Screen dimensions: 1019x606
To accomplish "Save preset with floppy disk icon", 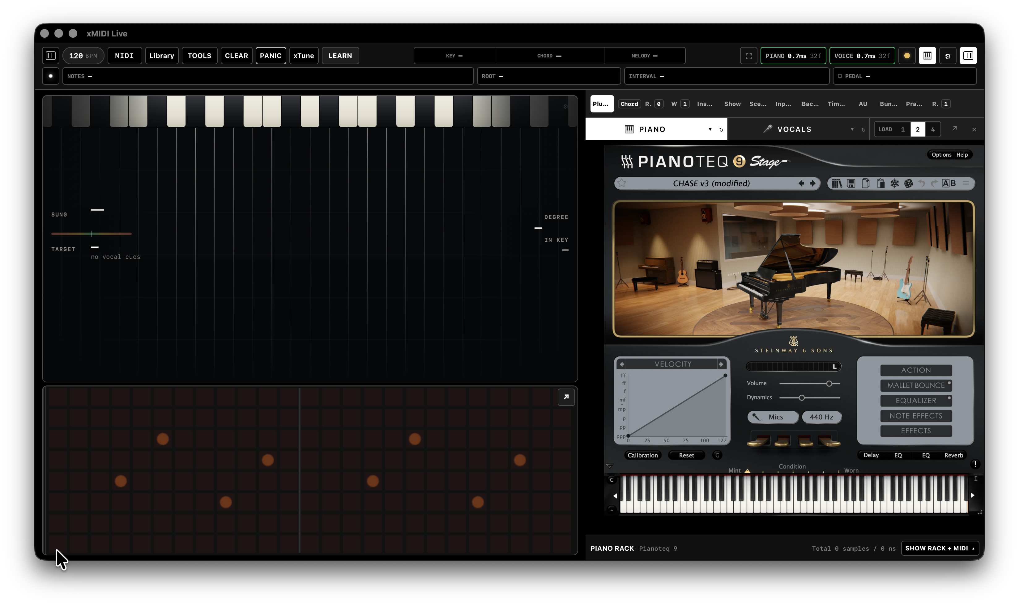I will click(x=851, y=183).
